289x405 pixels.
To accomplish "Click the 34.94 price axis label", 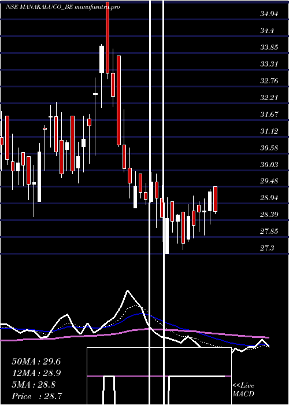I will tap(269, 14).
